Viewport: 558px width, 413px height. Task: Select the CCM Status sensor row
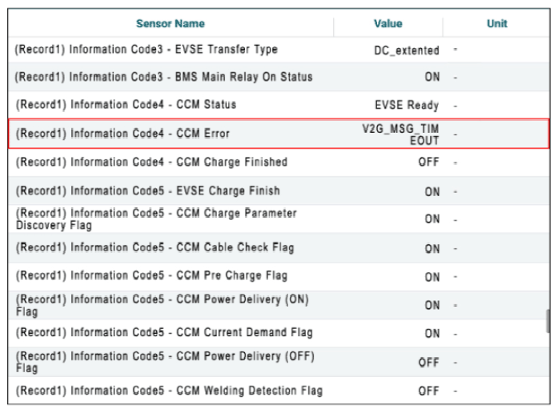(x=279, y=105)
